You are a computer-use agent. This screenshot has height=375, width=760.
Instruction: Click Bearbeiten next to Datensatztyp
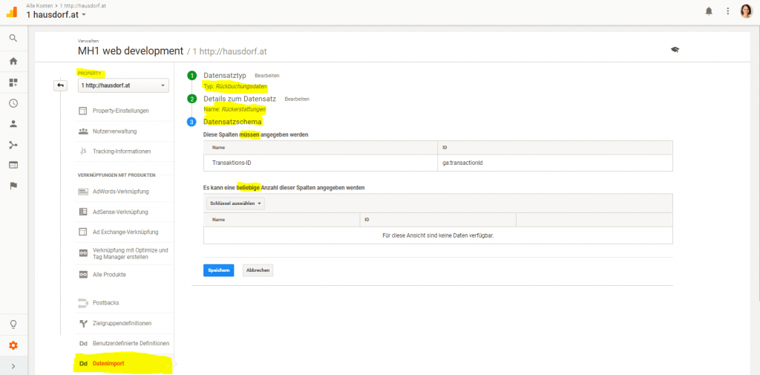(x=267, y=76)
